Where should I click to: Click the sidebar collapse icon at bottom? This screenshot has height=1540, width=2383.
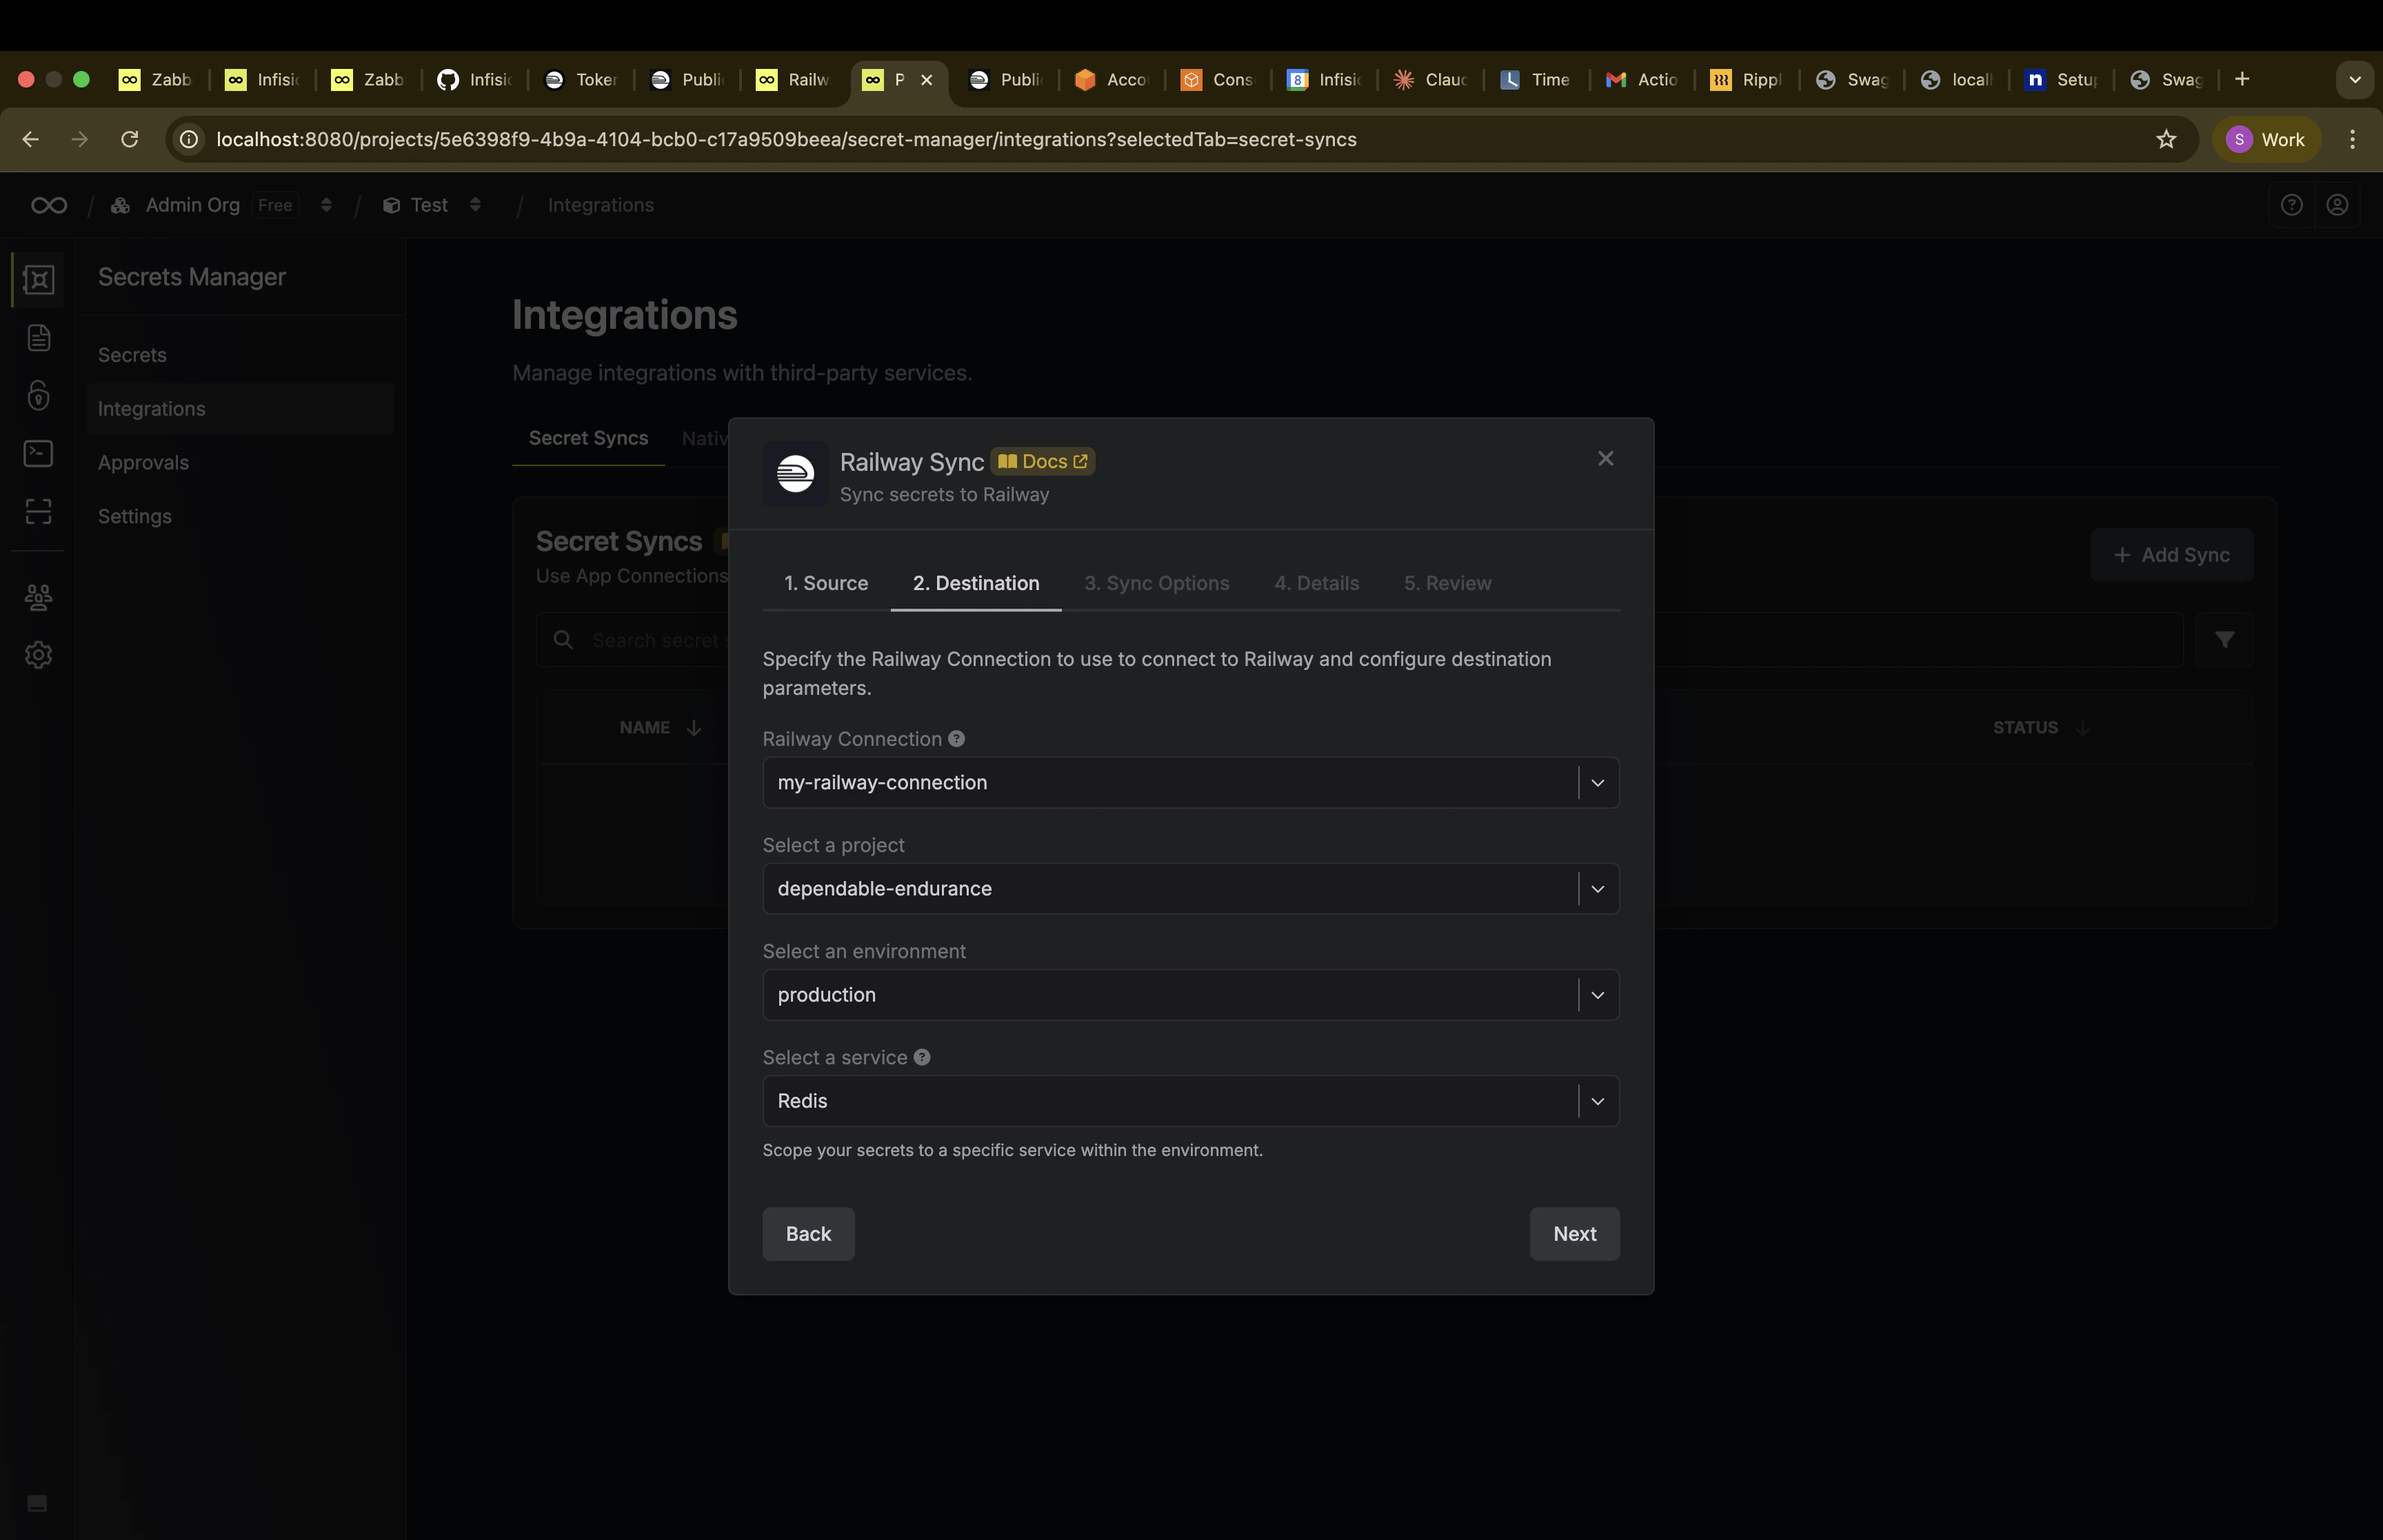37,1503
